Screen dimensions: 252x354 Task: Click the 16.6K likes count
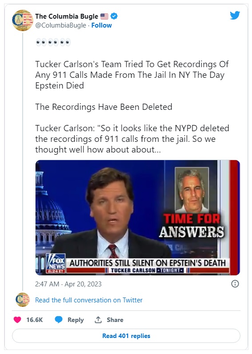pyautogui.click(x=35, y=320)
